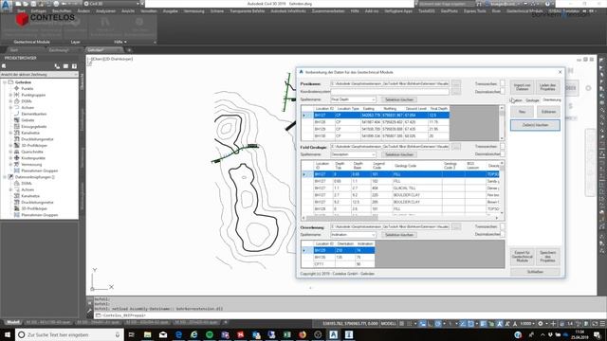This screenshot has width=607, height=341.
Task: Click the Punkte icon in the project tree
Action: click(17, 88)
